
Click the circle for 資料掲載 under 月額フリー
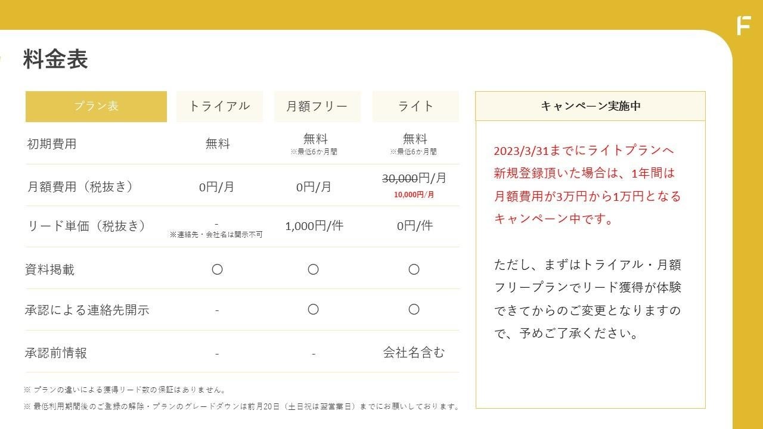[313, 269]
